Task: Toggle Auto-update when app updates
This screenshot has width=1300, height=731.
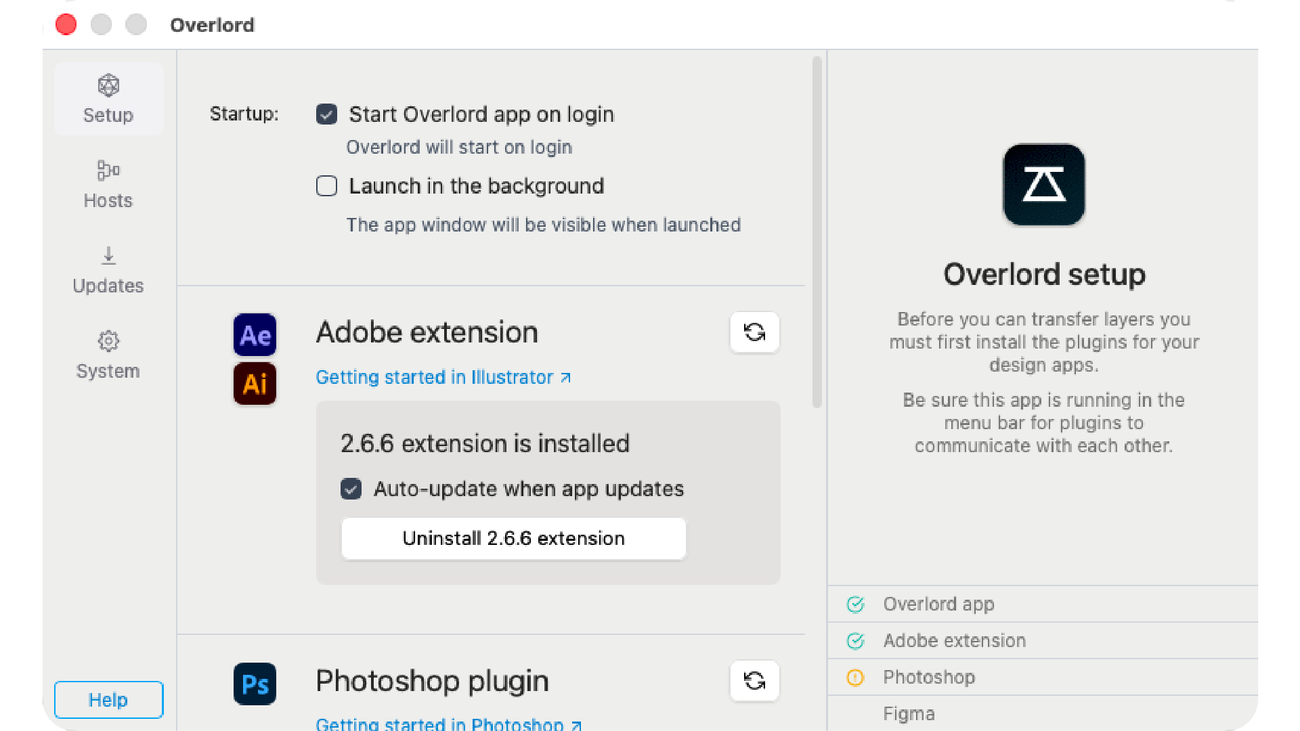Action: pyautogui.click(x=351, y=489)
